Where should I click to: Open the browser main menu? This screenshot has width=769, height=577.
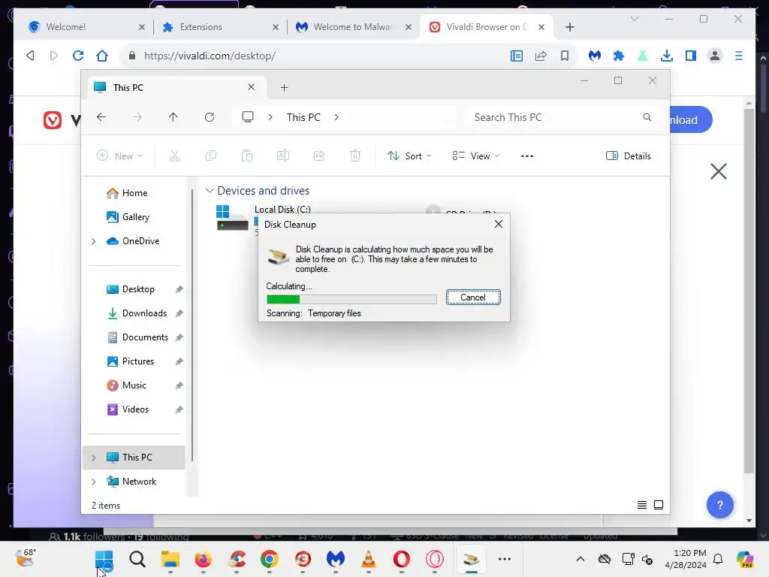click(739, 56)
